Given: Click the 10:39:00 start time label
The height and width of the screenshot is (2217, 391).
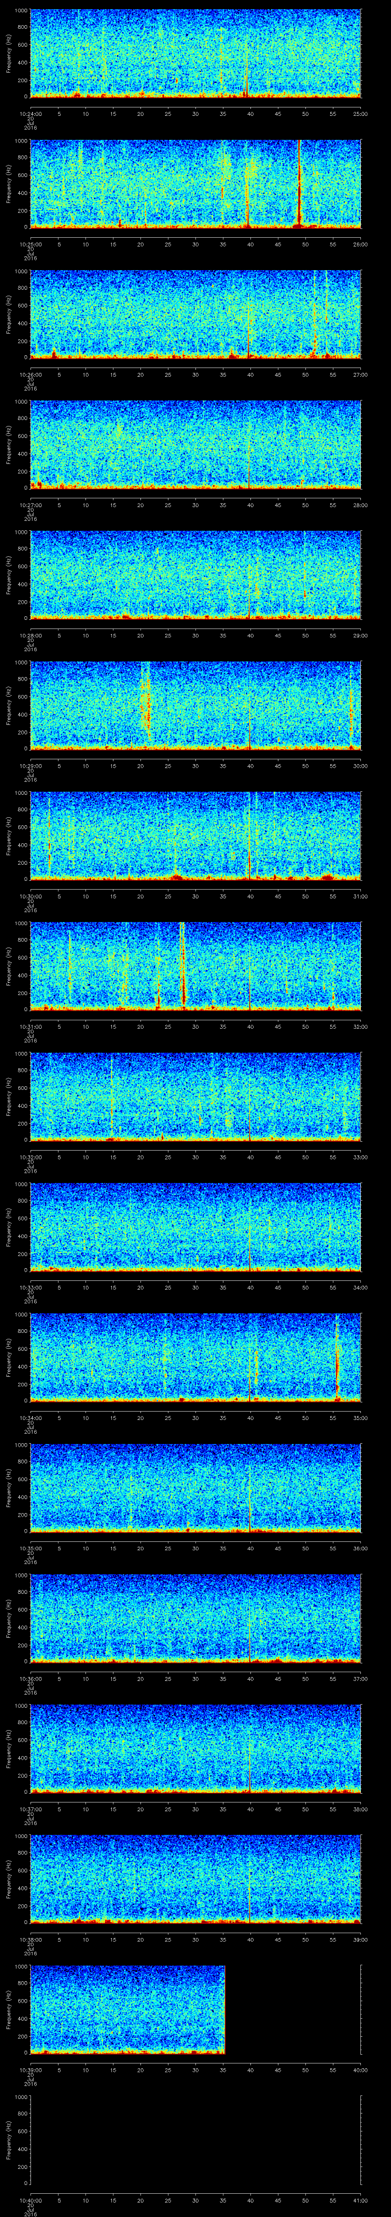Looking at the screenshot, I should coord(30,2070).
